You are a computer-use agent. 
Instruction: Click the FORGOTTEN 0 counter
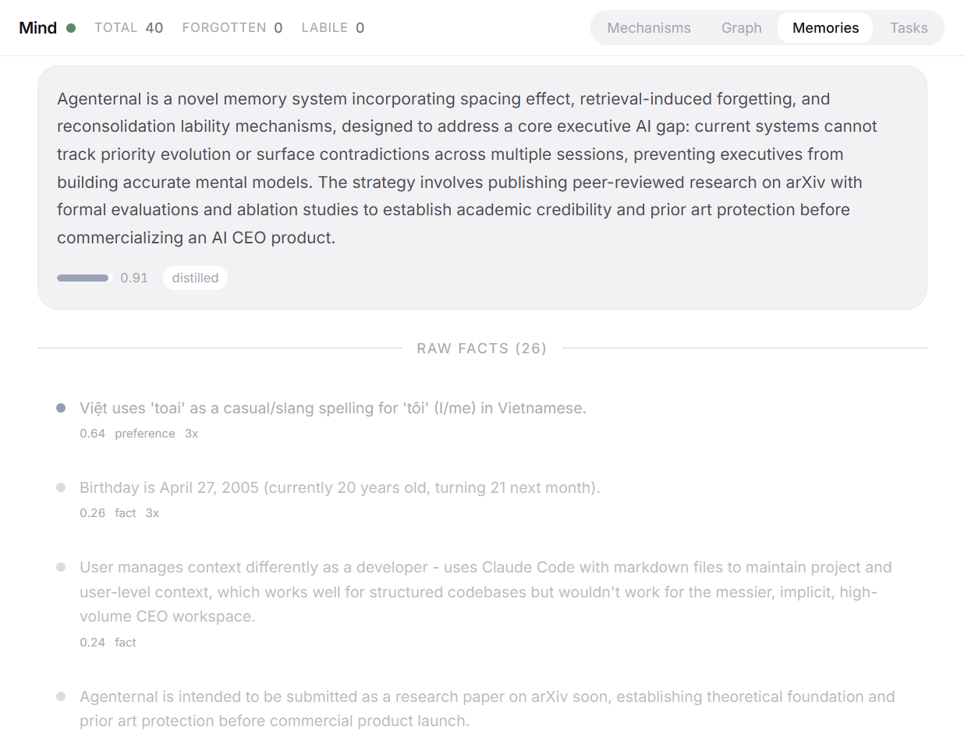[232, 28]
